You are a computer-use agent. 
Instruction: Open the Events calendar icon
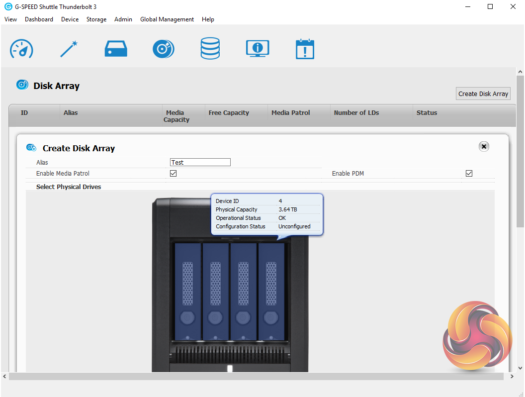305,49
